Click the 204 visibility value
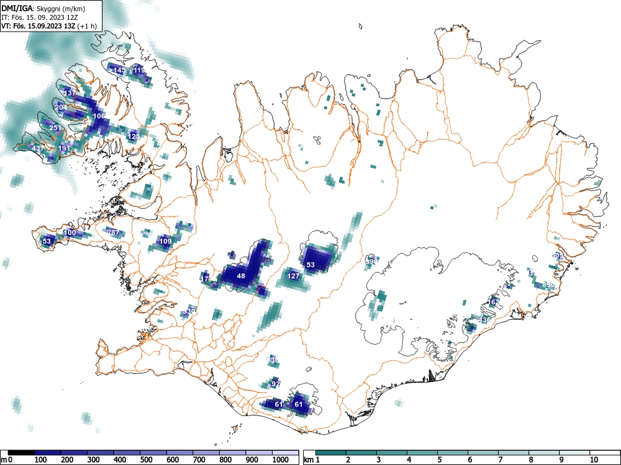This screenshot has height=465, width=621. point(61,107)
